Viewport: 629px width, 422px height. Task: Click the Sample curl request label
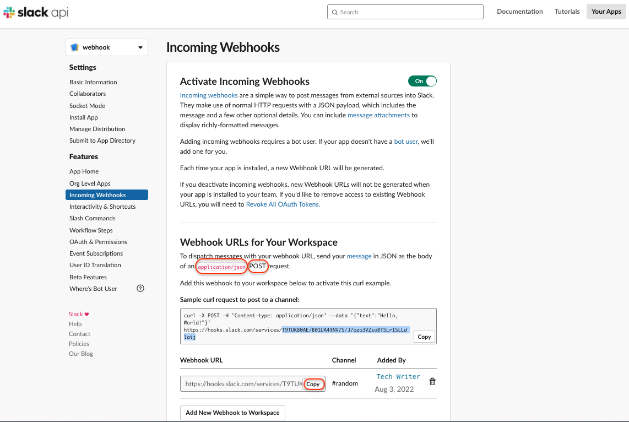240,300
